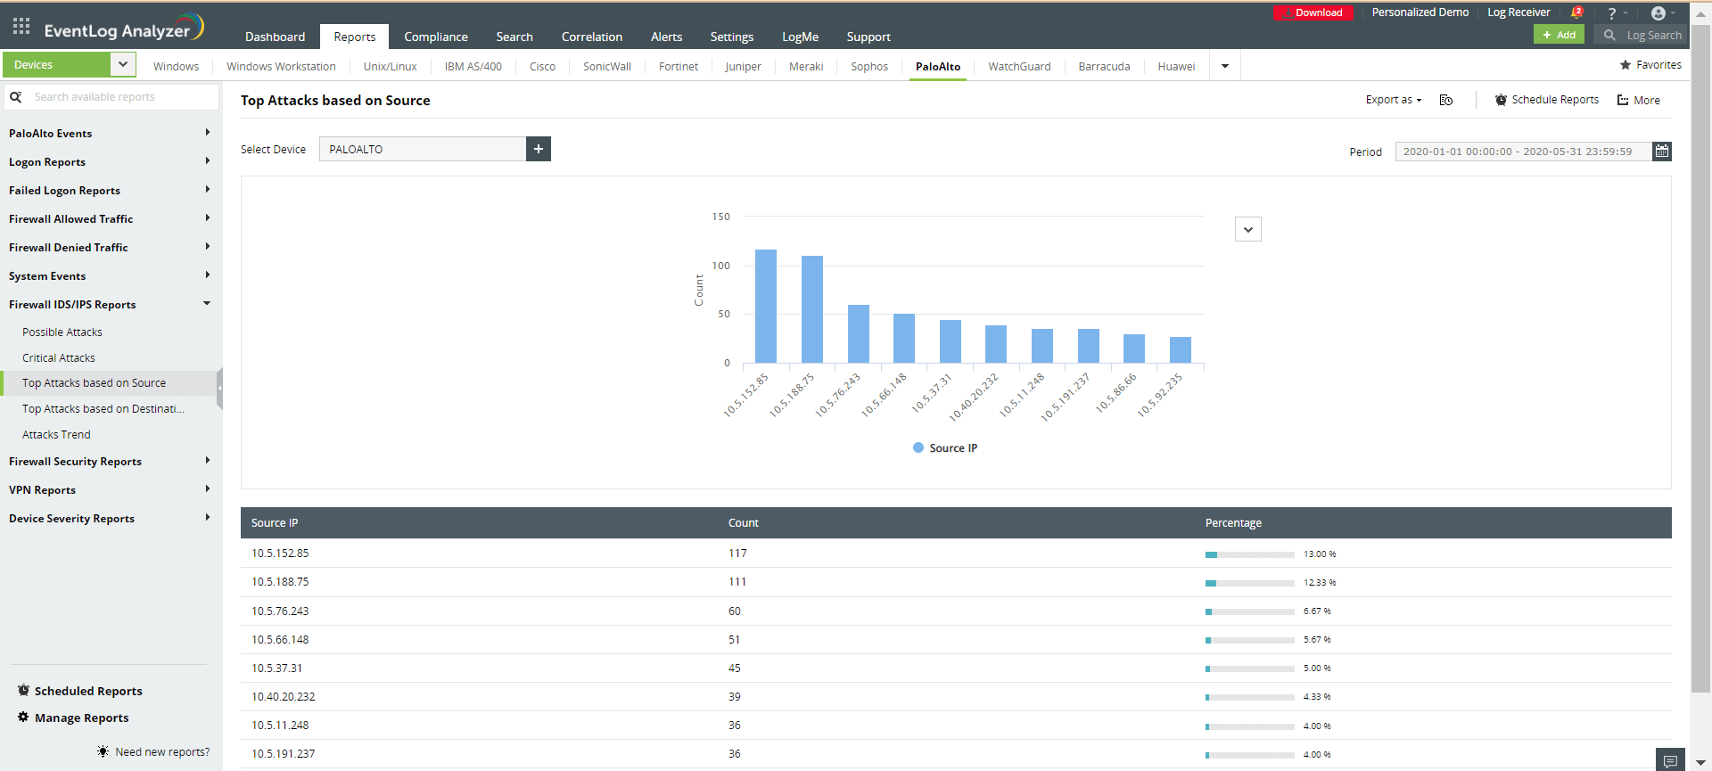Open the user account avatar icon
Image resolution: width=1712 pixels, height=771 pixels.
point(1658,13)
